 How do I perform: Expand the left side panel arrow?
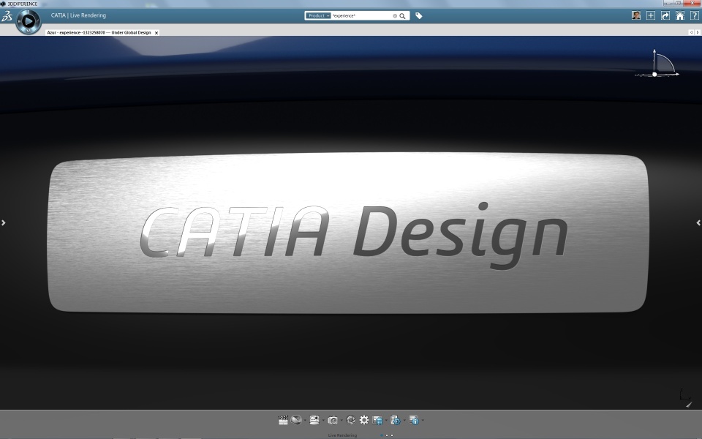(x=4, y=222)
